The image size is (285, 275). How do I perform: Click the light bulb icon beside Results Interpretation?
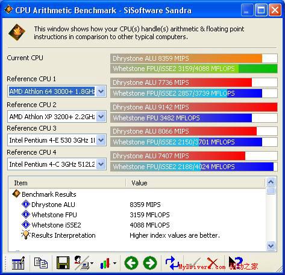click(26, 235)
